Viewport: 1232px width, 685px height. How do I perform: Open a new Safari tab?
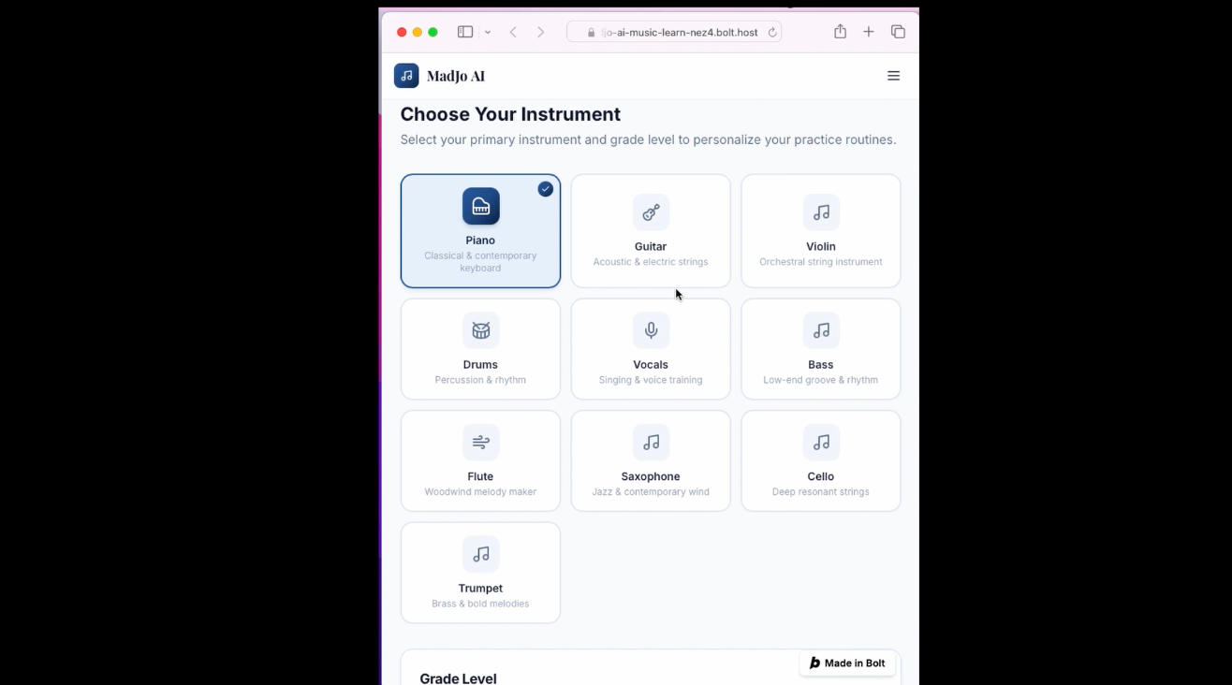[869, 32]
